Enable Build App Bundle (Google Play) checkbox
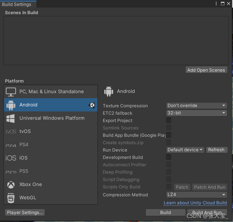This screenshot has width=233, height=222. point(168,135)
